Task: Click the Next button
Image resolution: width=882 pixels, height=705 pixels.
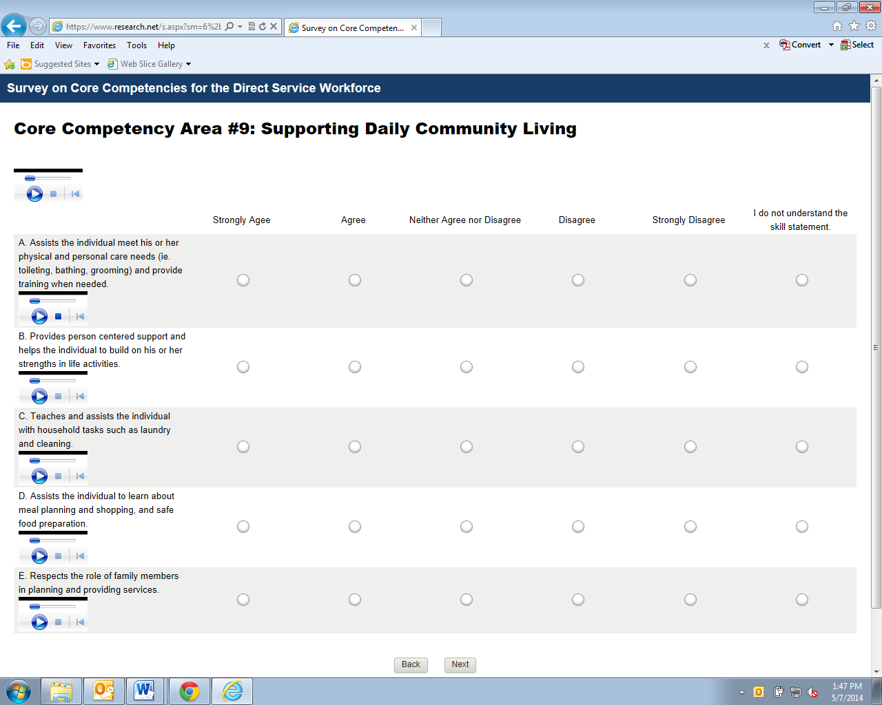Action: click(460, 664)
